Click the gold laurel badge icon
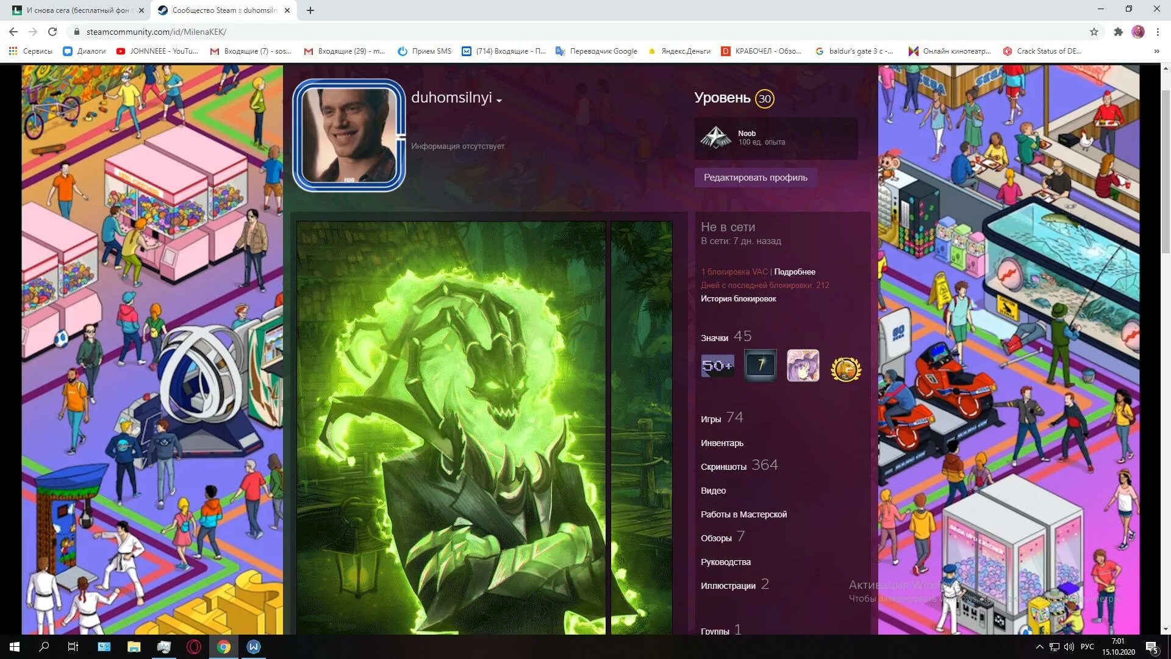1171x659 pixels. [x=846, y=369]
